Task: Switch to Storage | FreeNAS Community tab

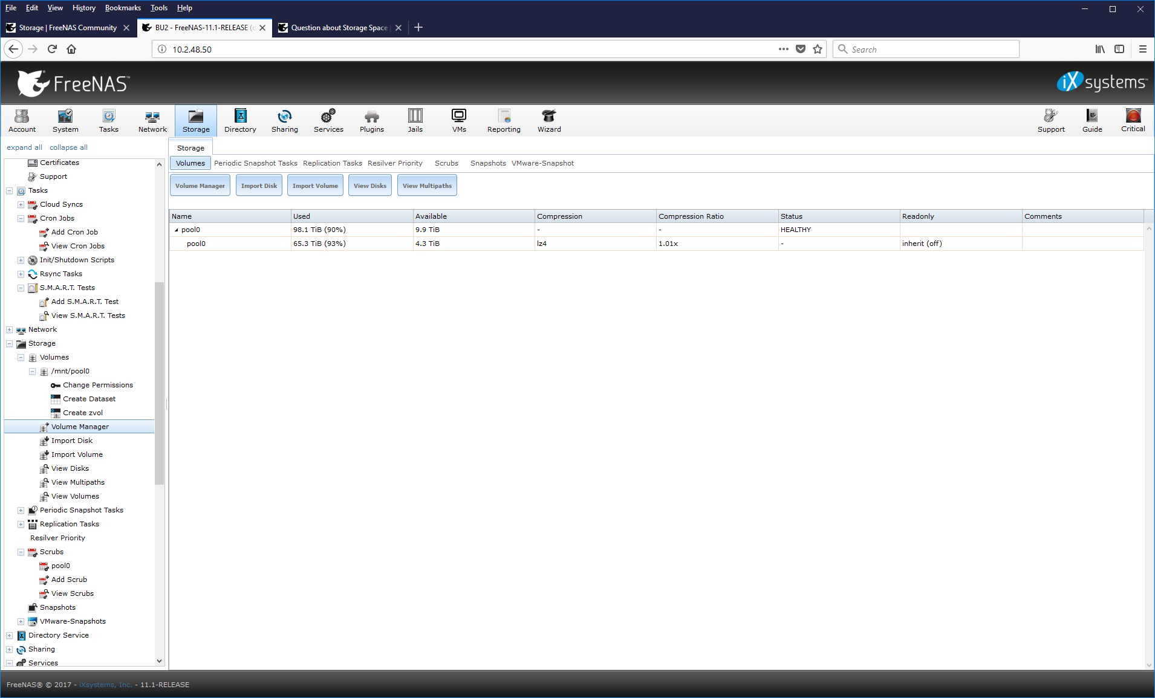Action: coord(68,28)
